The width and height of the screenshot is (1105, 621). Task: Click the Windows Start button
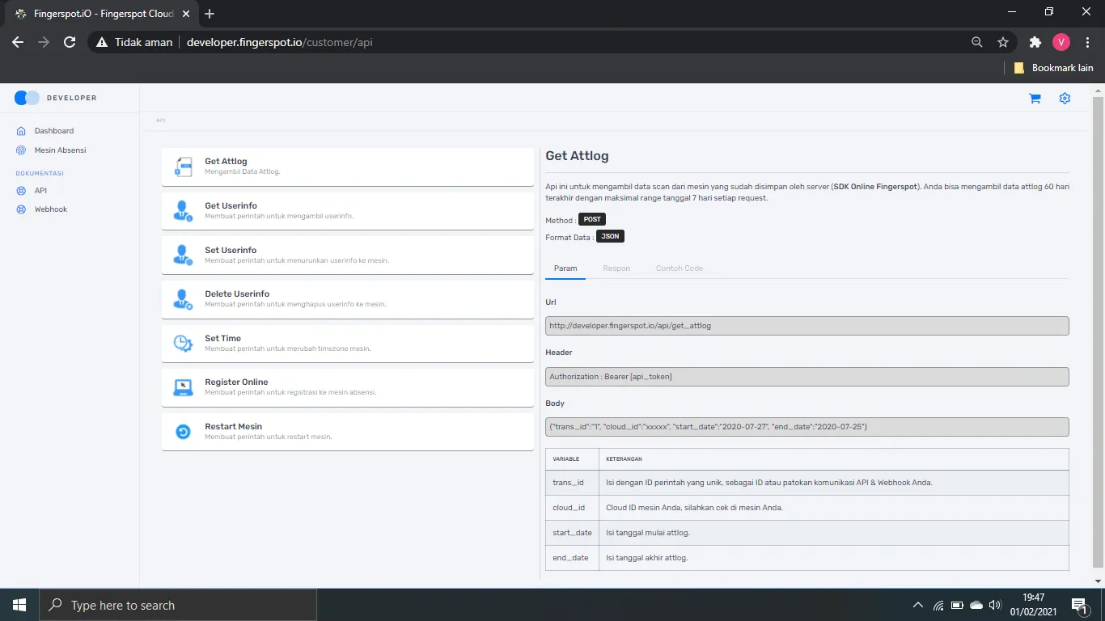click(x=19, y=605)
